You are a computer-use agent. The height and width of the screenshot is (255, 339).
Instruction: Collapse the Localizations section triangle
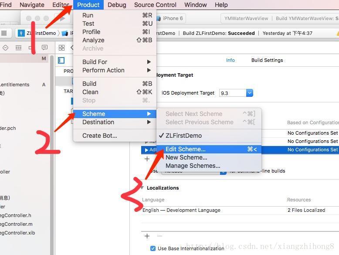142,188
